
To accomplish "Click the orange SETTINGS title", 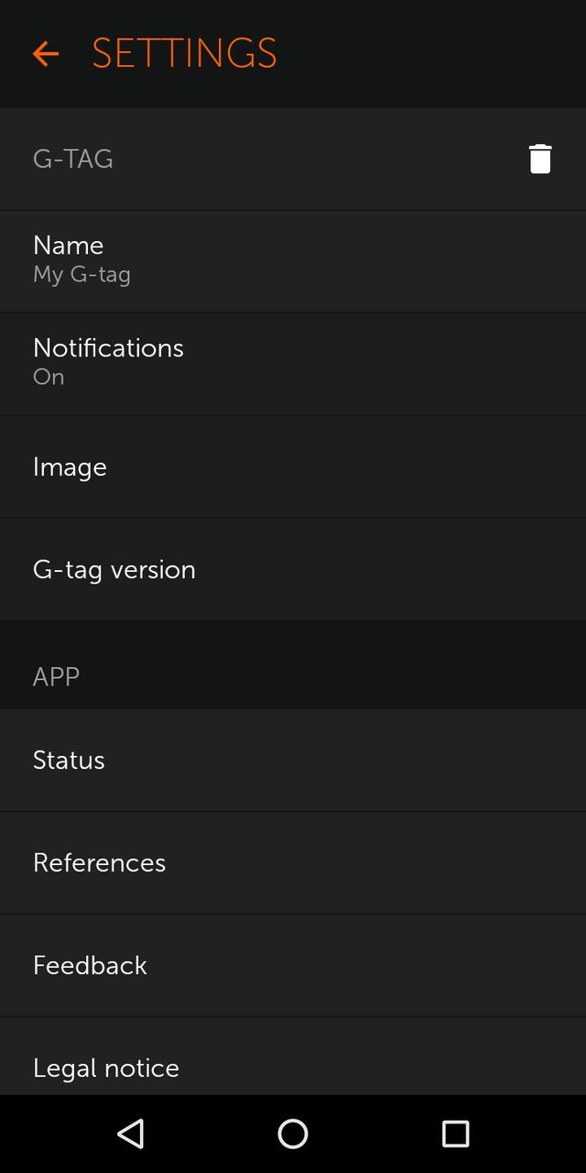I will pyautogui.click(x=183, y=53).
